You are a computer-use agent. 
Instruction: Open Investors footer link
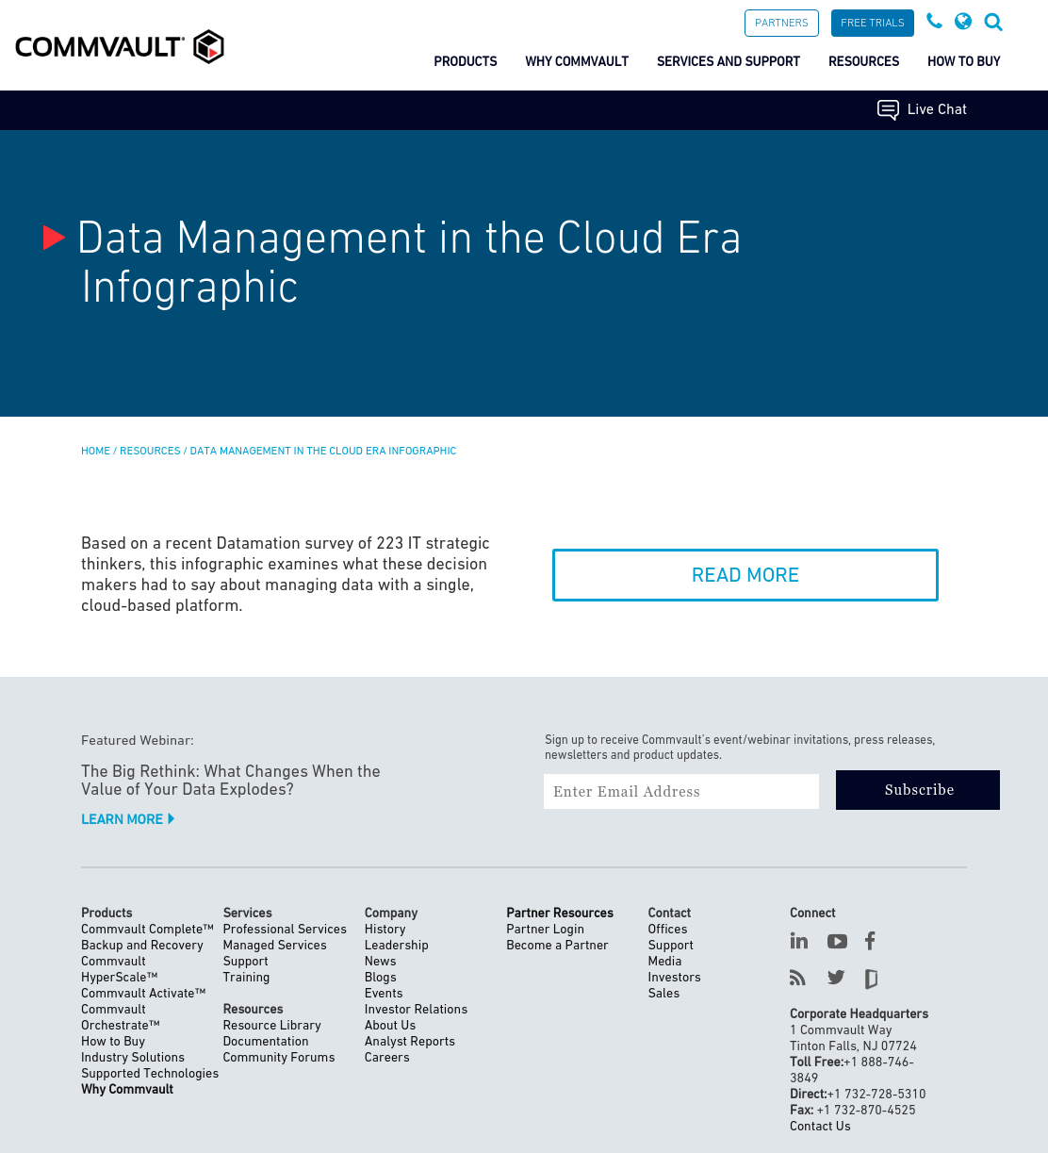(x=675, y=978)
